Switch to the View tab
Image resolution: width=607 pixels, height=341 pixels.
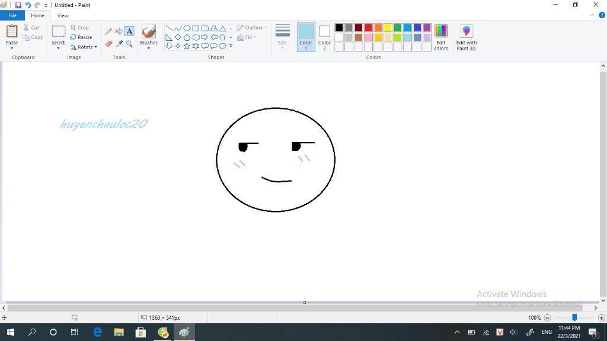click(x=62, y=15)
